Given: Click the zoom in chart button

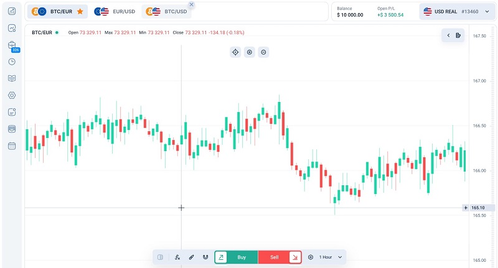Looking at the screenshot, I should point(250,52).
